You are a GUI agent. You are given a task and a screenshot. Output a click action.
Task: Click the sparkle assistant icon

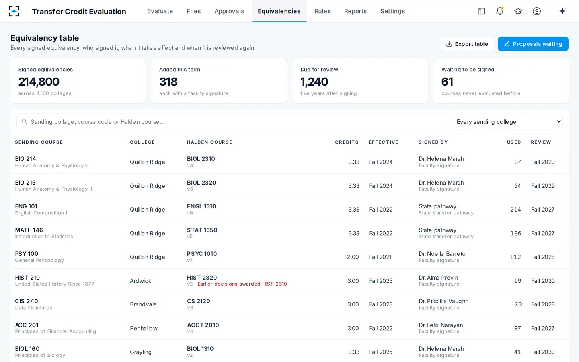pos(563,11)
